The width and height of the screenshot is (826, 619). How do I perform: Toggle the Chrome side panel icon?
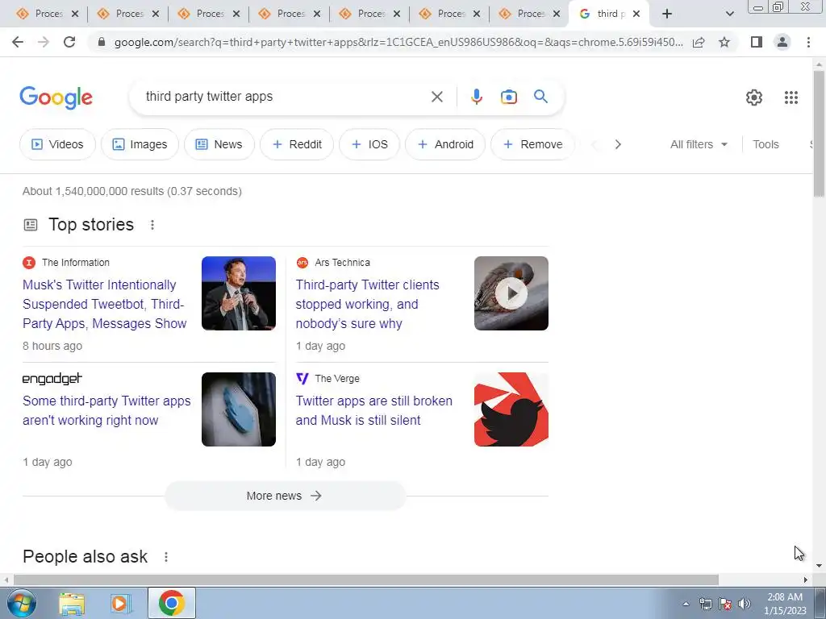pos(757,42)
